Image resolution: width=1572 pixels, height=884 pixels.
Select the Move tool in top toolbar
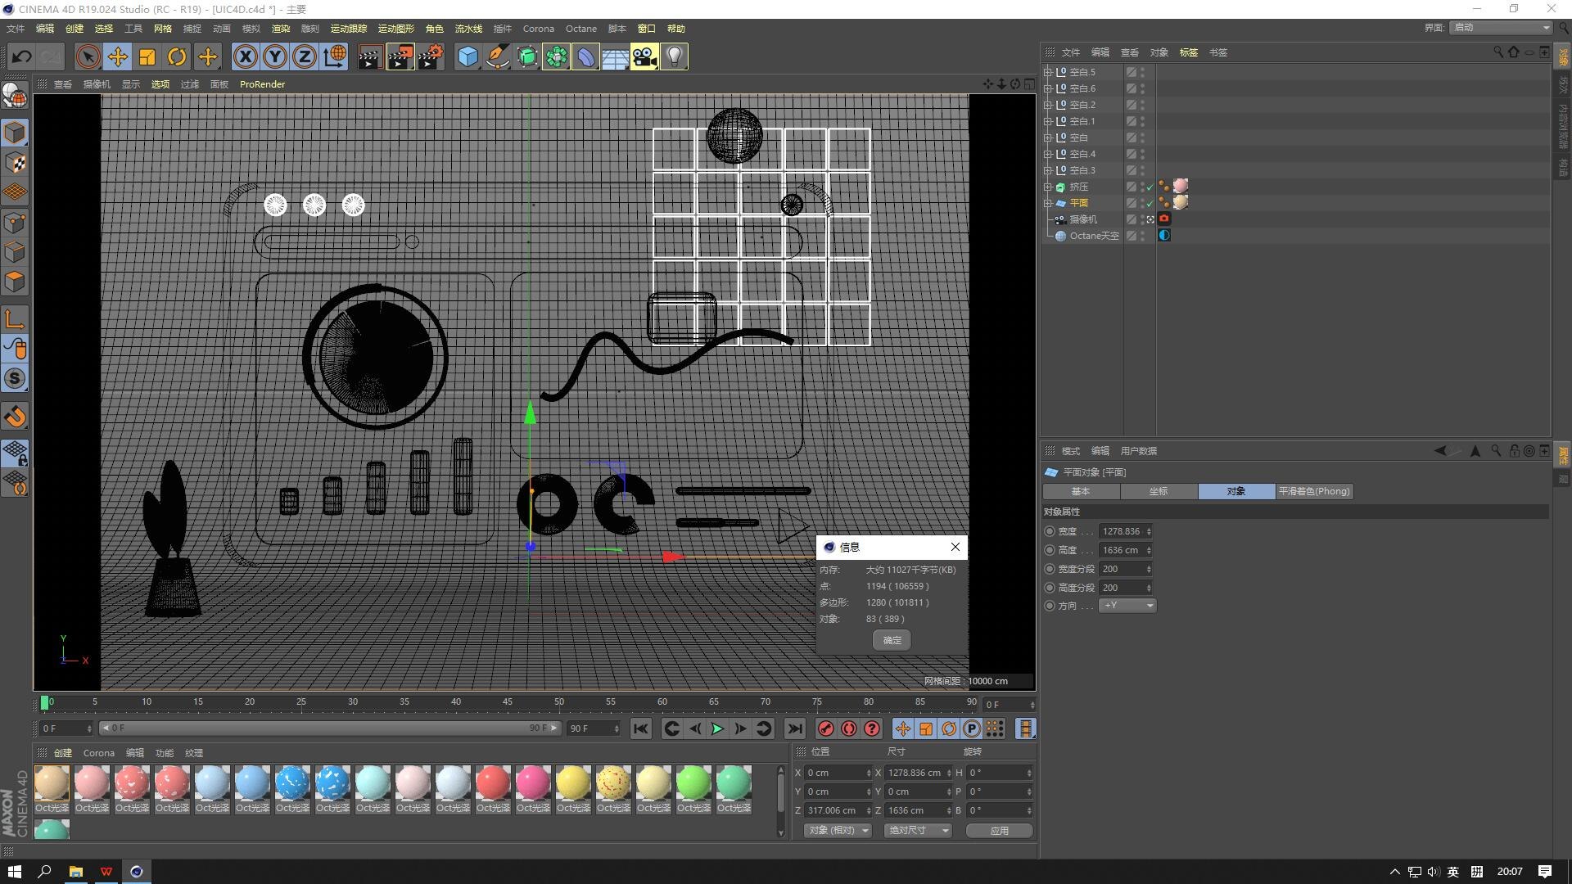point(117,57)
